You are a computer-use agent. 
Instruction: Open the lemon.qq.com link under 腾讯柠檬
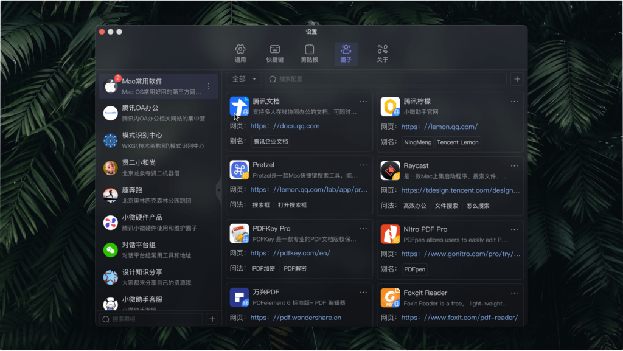tap(439, 127)
